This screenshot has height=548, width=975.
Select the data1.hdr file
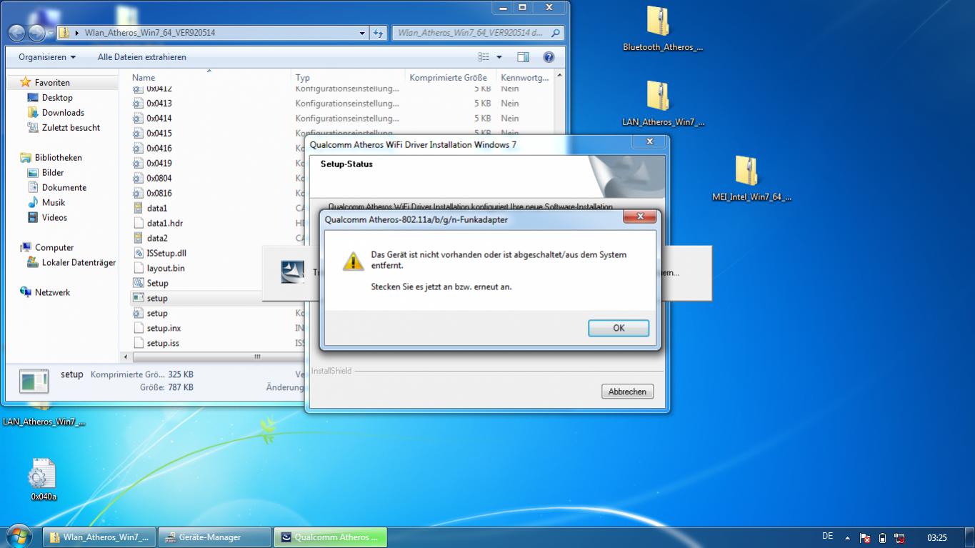click(x=164, y=224)
